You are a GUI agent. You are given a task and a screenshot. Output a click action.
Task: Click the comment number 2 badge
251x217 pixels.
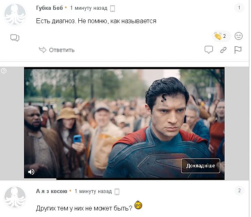coord(239,191)
